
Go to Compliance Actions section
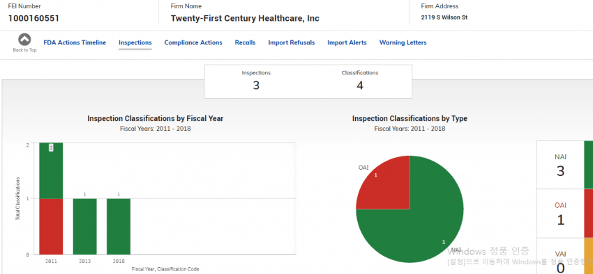pyautogui.click(x=193, y=42)
